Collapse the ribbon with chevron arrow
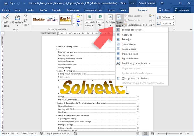 click(191, 29)
